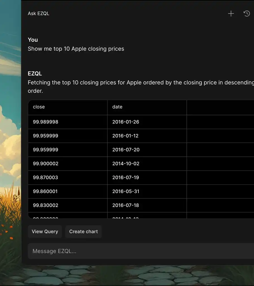Click the row with closing price 99.989998
This screenshot has width=254, height=286.
45,122
